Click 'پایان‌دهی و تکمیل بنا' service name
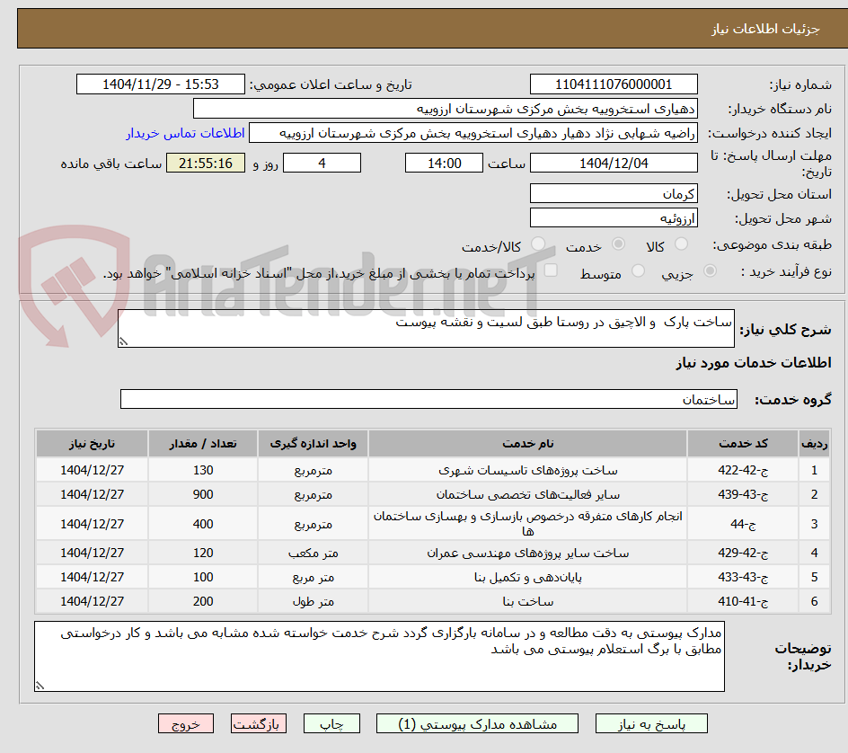This screenshot has width=848, height=753. 528,577
